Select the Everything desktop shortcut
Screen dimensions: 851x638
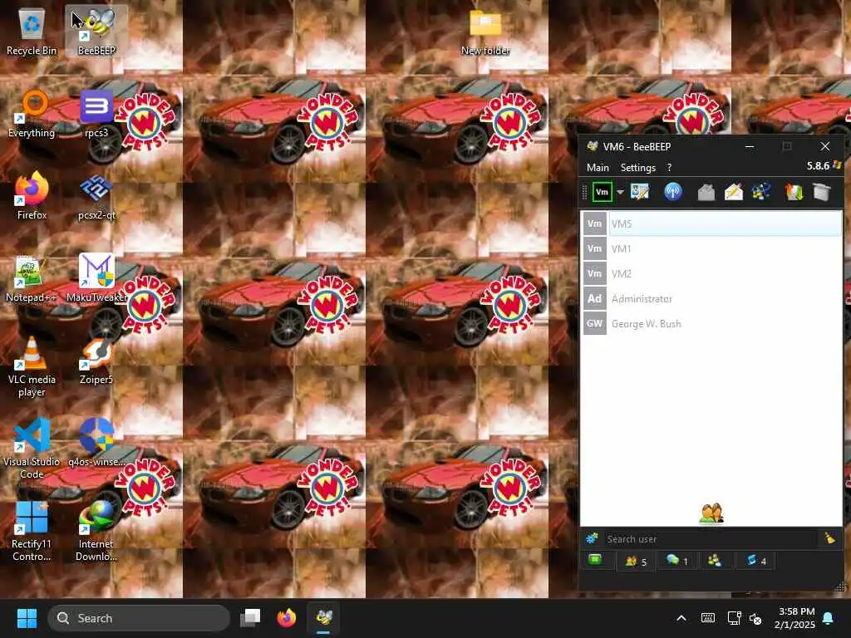(32, 114)
